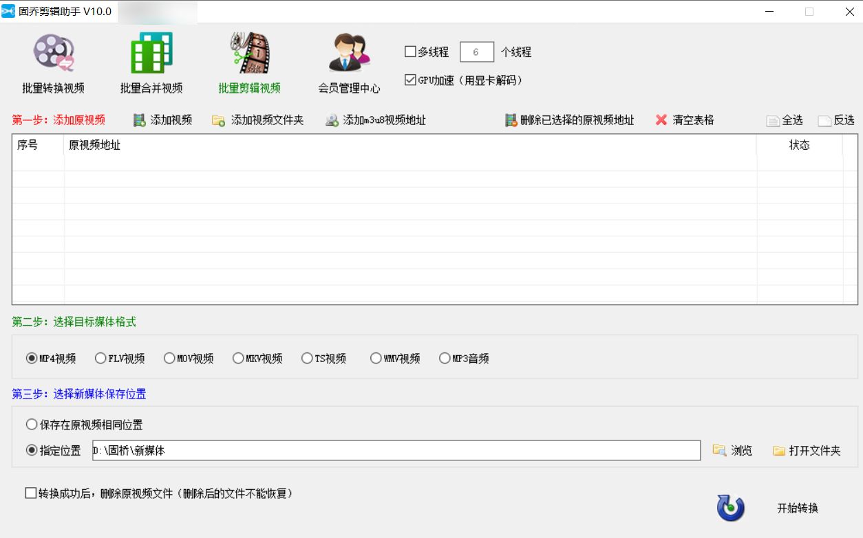The height and width of the screenshot is (538, 863).
Task: Open the 批量合并视频 (batch merge) tool
Action: click(x=151, y=62)
